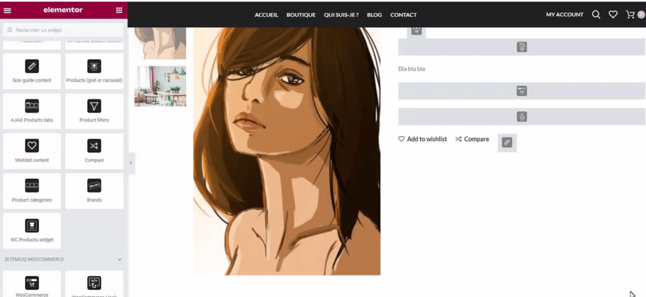Click the main product portrait image
646x297 pixels.
click(x=287, y=151)
